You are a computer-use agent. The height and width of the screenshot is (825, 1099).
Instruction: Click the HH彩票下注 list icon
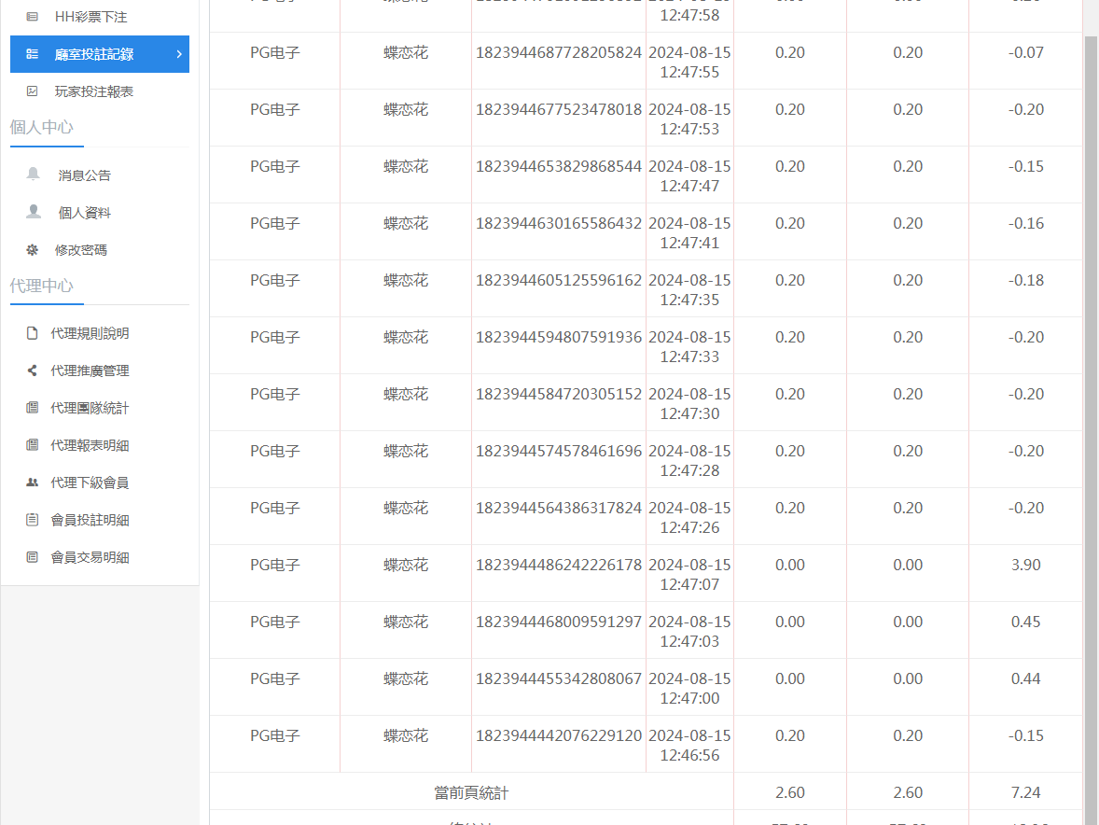[33, 17]
